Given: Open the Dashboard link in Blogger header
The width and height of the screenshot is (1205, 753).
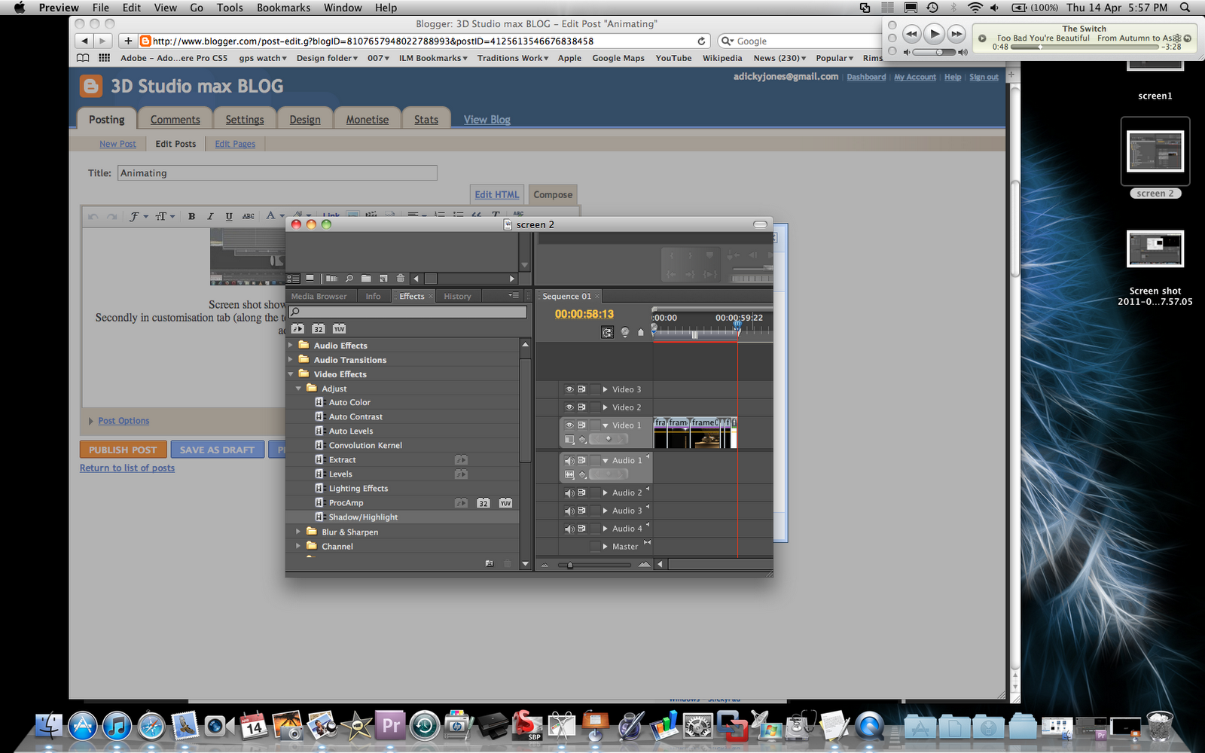Looking at the screenshot, I should click(x=866, y=77).
